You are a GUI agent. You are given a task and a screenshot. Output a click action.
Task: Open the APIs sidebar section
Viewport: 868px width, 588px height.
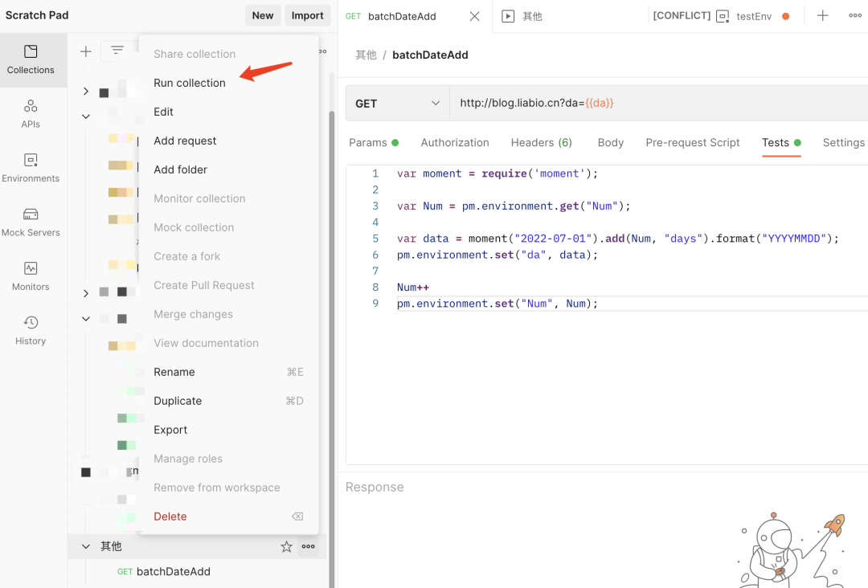(31, 114)
